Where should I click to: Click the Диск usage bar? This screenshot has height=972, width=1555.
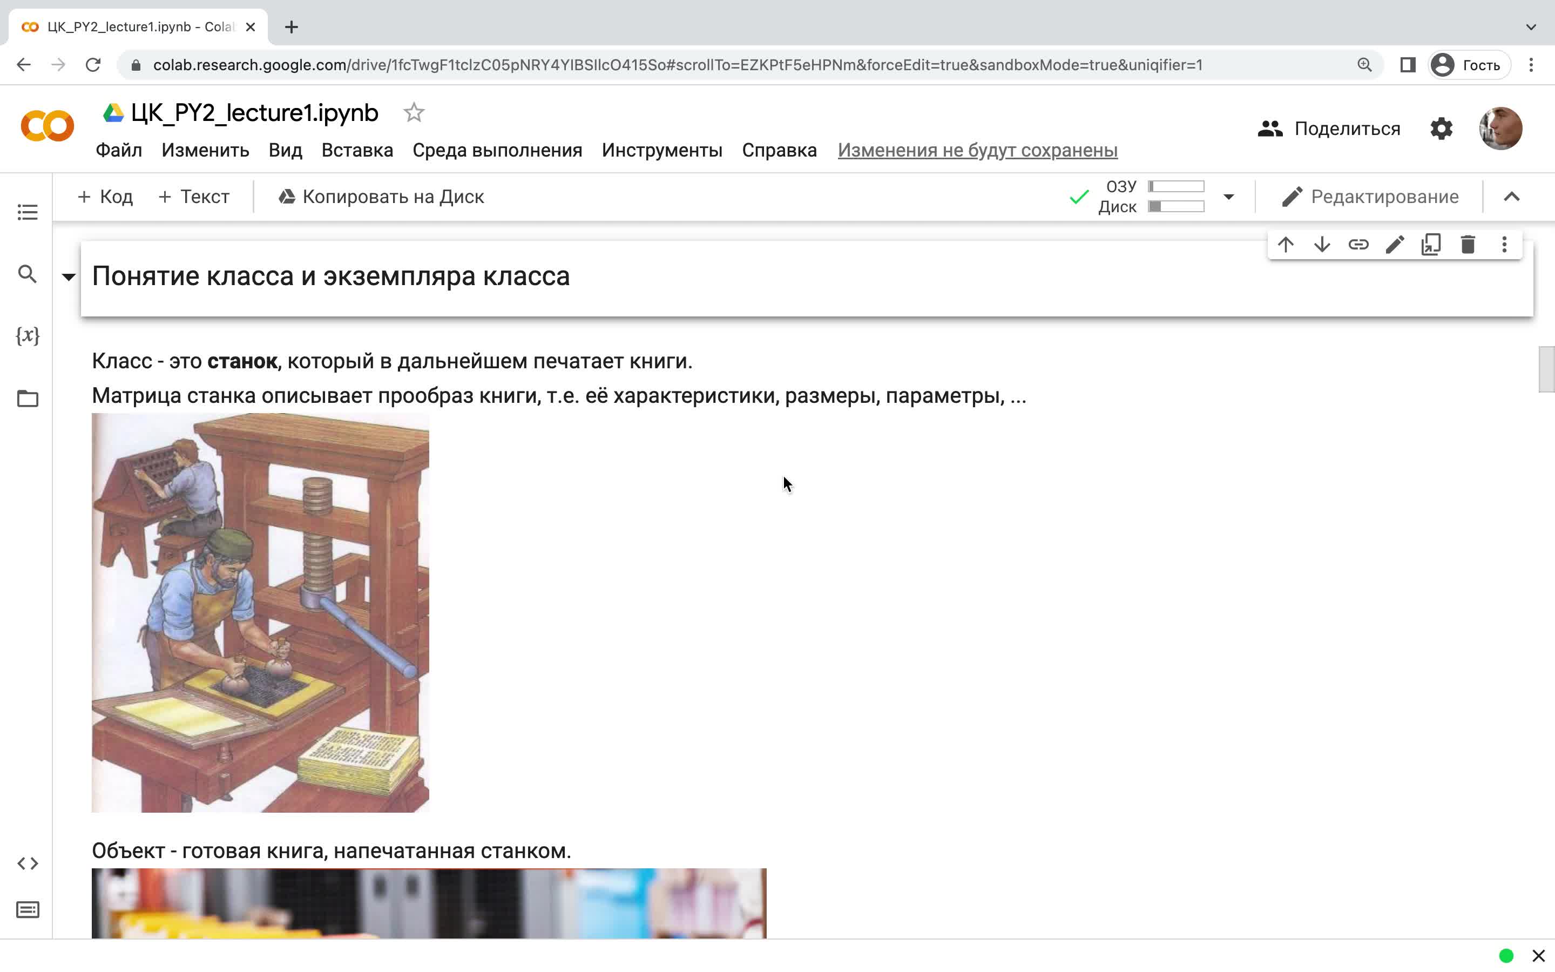point(1176,206)
